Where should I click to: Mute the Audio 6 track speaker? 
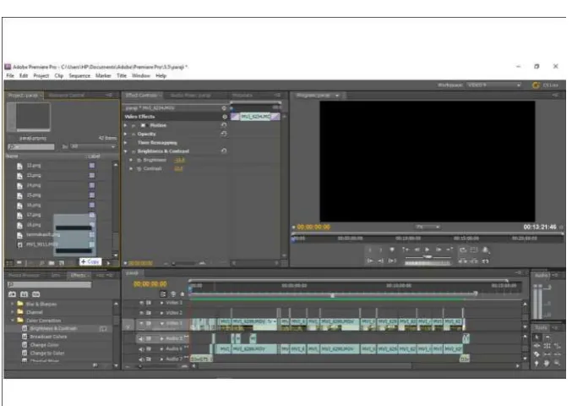tap(142, 349)
